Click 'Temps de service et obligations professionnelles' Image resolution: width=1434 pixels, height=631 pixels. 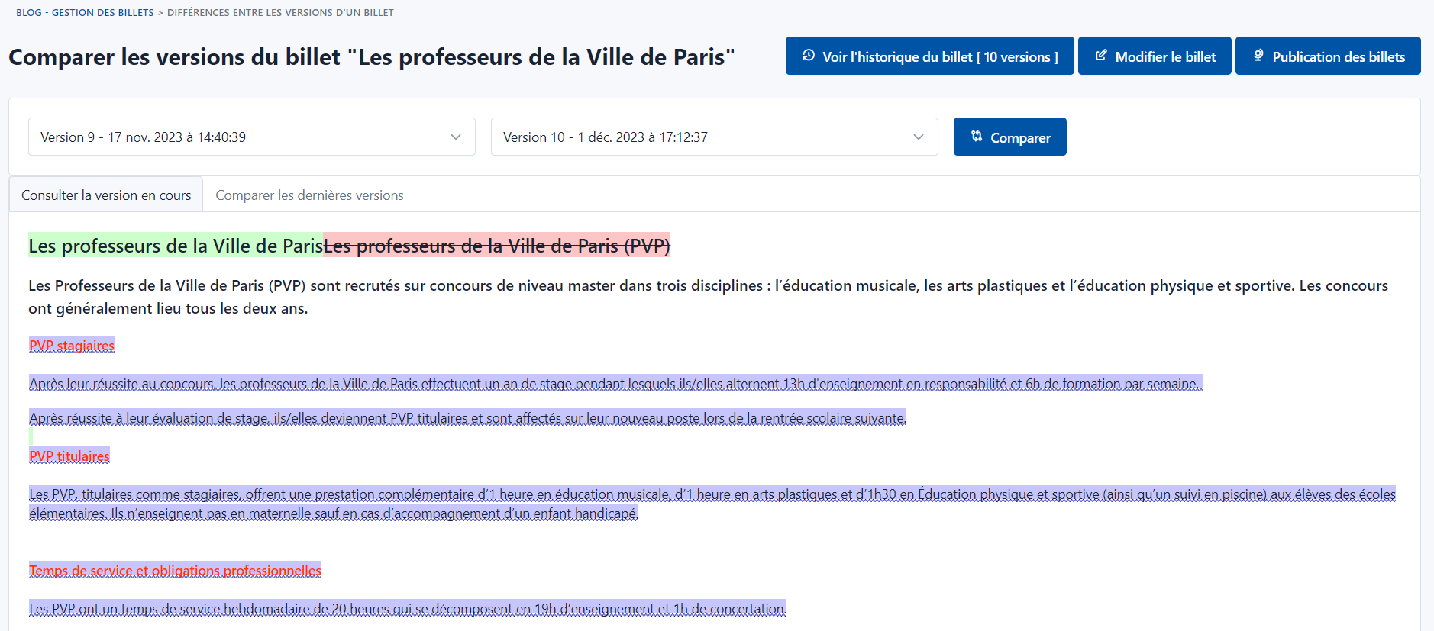coord(175,571)
